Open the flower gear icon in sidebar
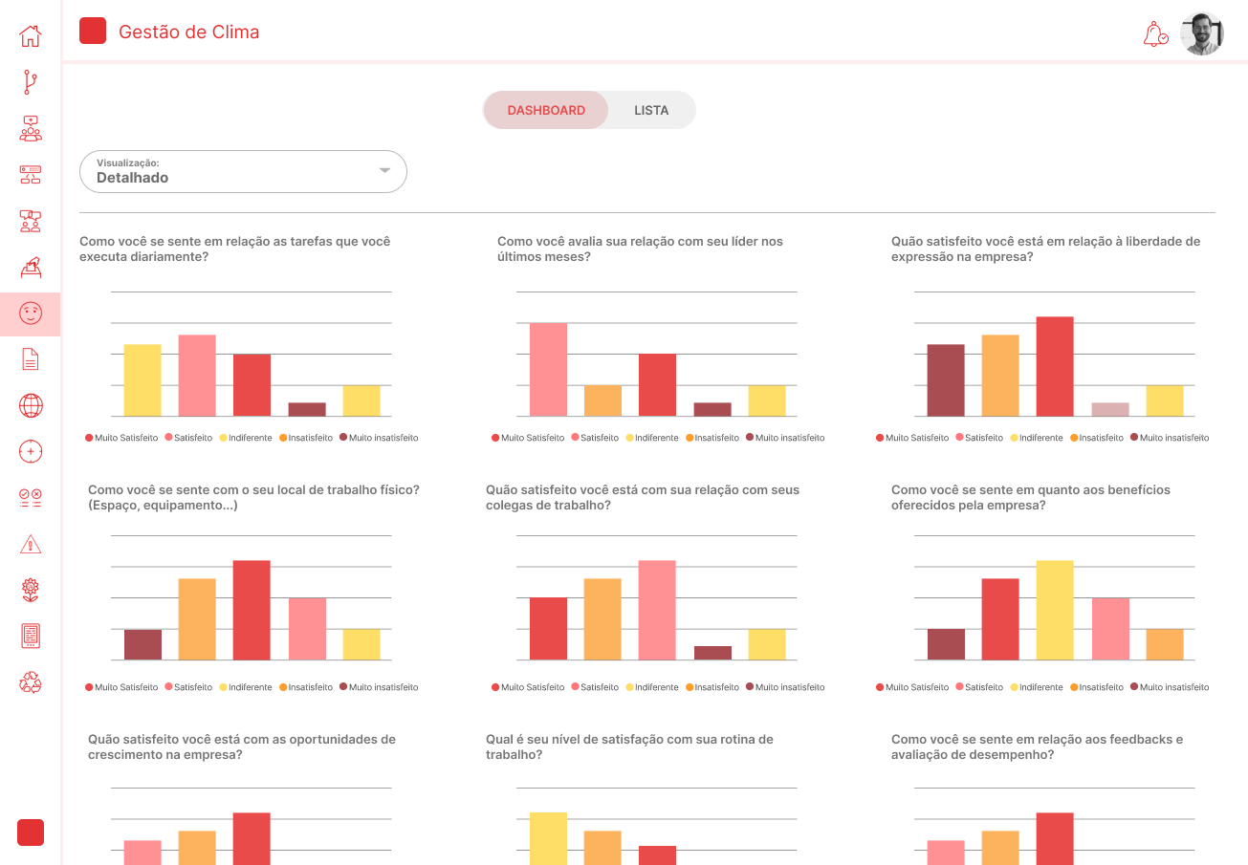Viewport: 1248px width, 865px height. (31, 590)
